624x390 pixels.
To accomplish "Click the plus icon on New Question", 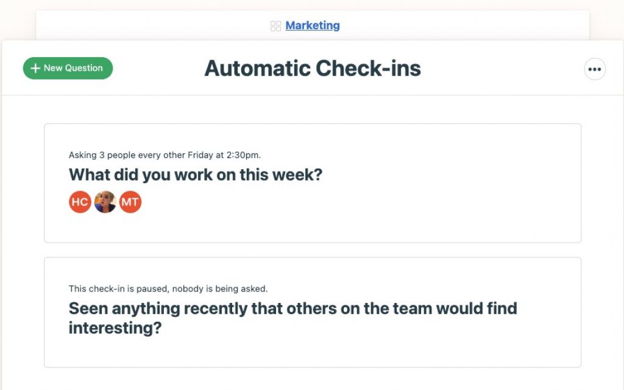I will (35, 68).
